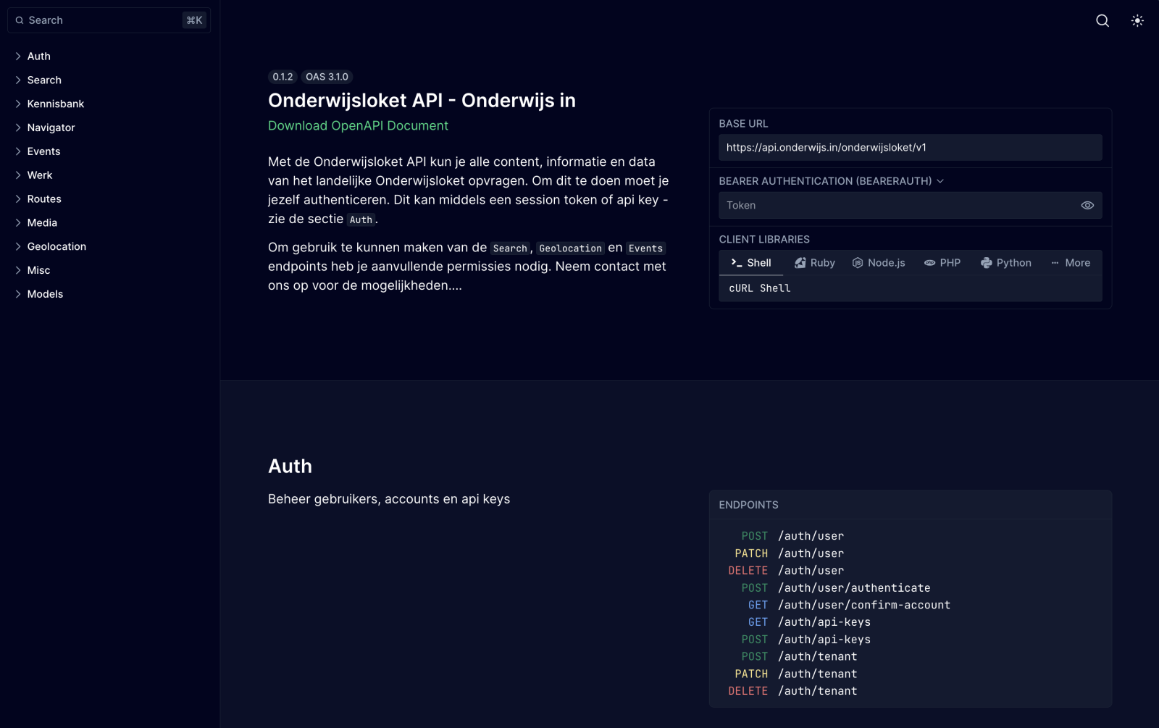Click the 0.1.2 version badge
Screen dimensions: 1159x728
point(283,77)
